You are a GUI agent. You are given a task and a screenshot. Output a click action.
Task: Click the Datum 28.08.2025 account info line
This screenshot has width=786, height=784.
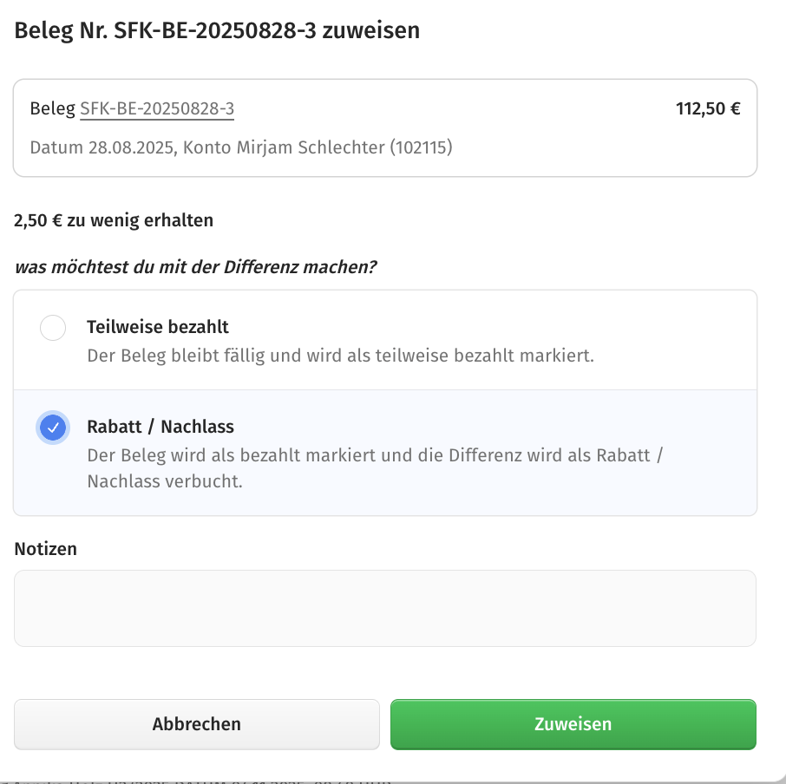(241, 147)
